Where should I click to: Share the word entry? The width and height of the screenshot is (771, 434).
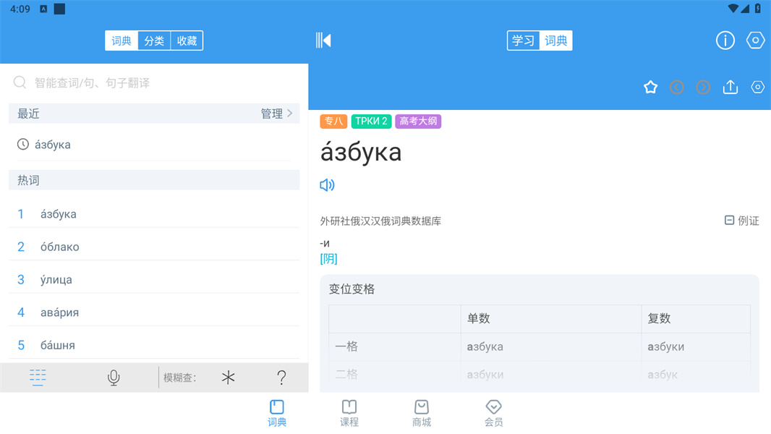point(730,87)
